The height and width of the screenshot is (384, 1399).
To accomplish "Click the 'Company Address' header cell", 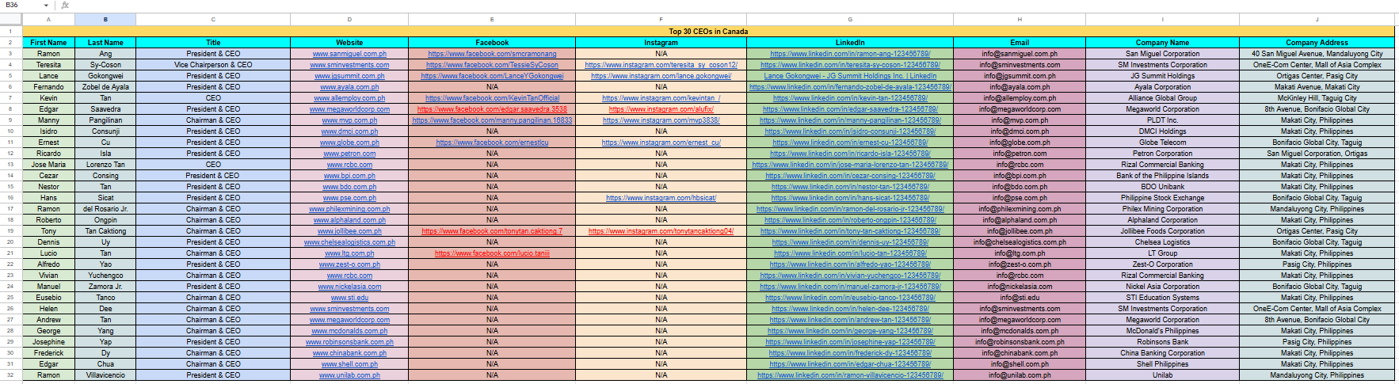I will (x=1317, y=43).
